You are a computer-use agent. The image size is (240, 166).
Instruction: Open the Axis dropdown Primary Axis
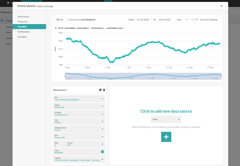79,137
